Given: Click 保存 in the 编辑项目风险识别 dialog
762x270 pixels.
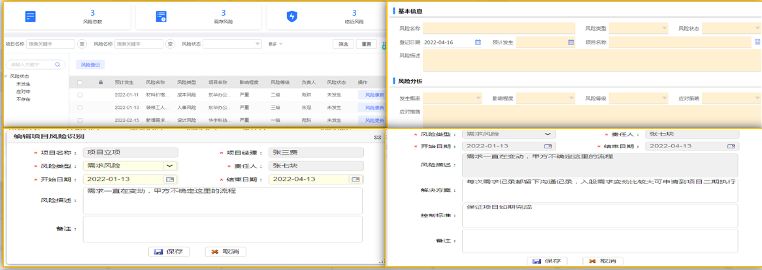Looking at the screenshot, I should 169,252.
